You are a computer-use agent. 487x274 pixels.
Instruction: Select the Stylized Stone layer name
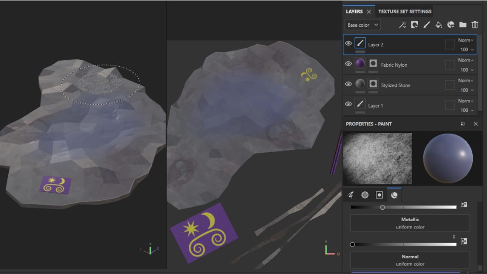pyautogui.click(x=396, y=85)
